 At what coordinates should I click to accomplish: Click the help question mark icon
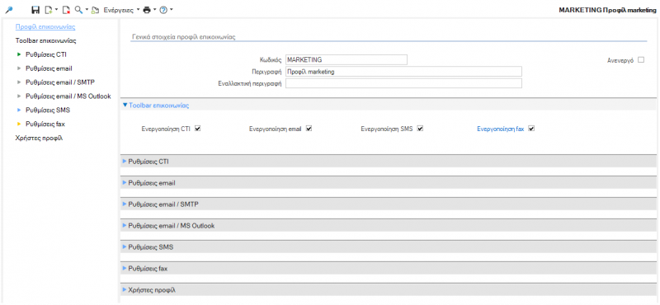163,10
